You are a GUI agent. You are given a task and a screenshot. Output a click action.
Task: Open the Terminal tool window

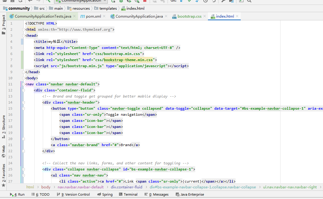click(128, 194)
